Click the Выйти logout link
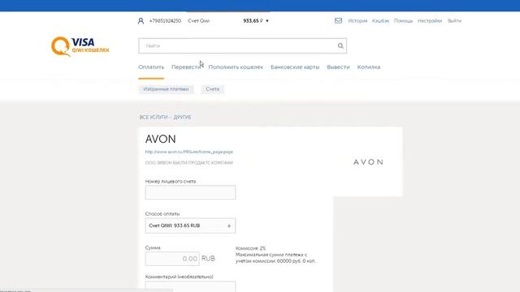This screenshot has width=520, height=292. [454, 20]
